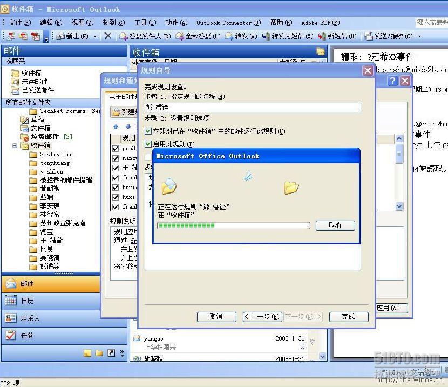Click 转发为短信 toolbar button
Image resolution: width=448 pixels, height=387 pixels.
[288, 36]
